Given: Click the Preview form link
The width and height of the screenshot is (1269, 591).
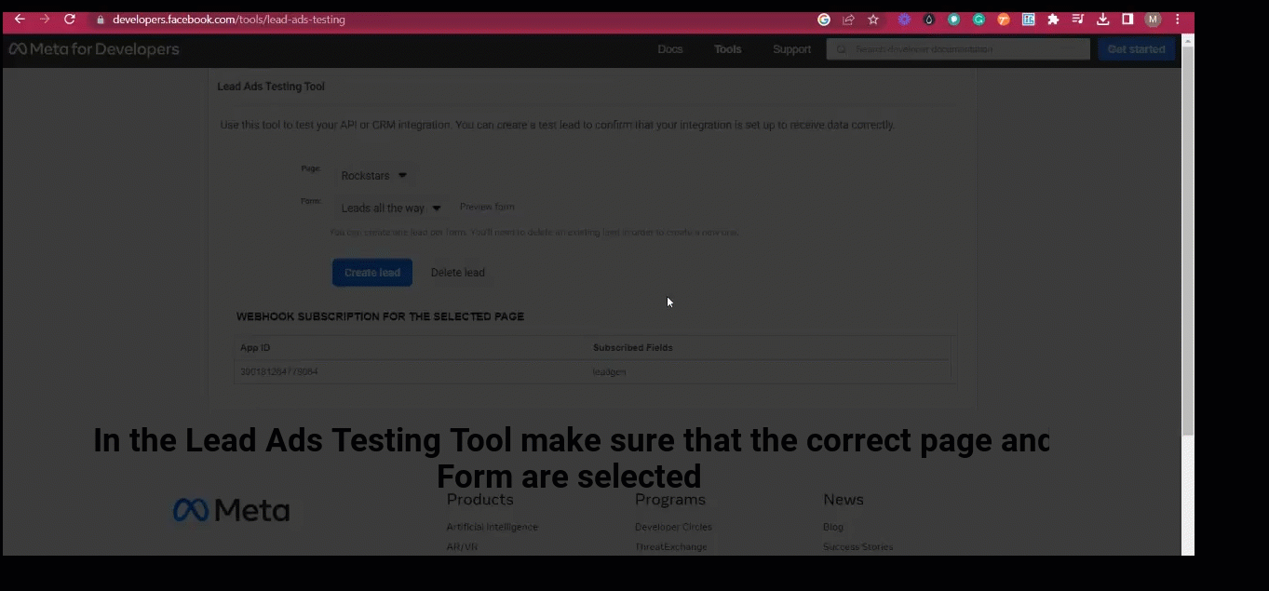Looking at the screenshot, I should (487, 207).
